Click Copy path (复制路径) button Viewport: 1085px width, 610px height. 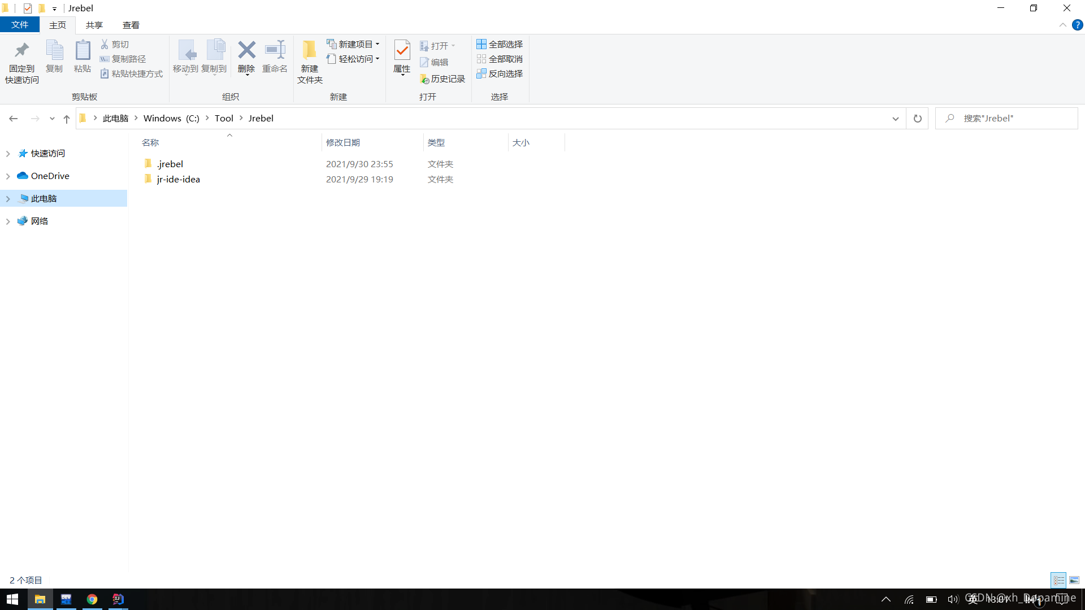pos(123,59)
